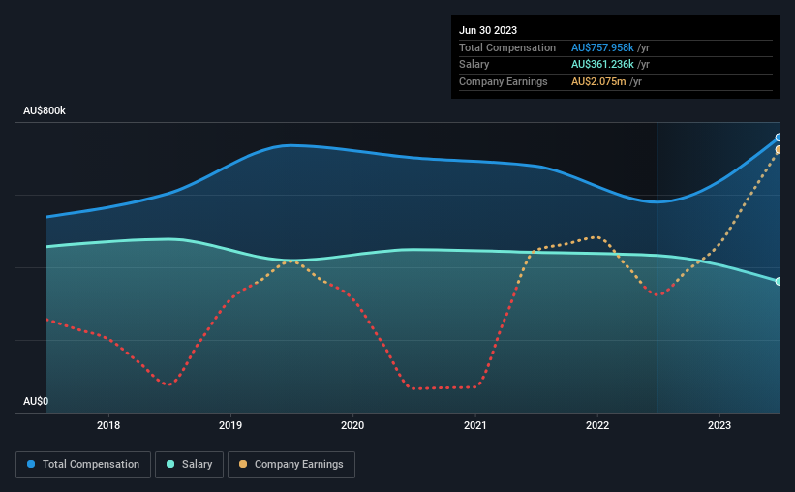This screenshot has width=795, height=492.
Task: Click the Jun 30 2023 tooltip date
Action: 488,30
